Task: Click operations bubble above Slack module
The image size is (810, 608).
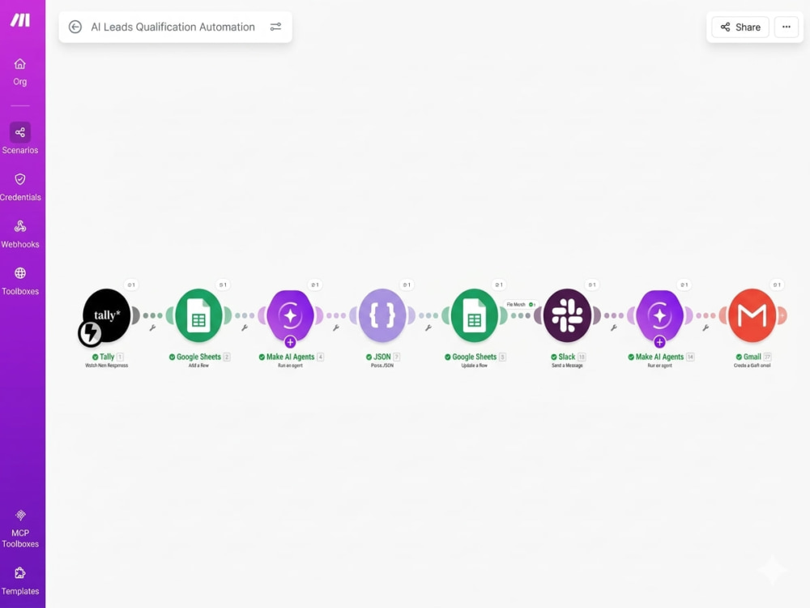Action: pyautogui.click(x=592, y=285)
